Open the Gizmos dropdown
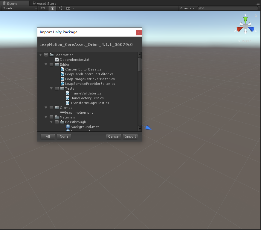 [187, 8]
